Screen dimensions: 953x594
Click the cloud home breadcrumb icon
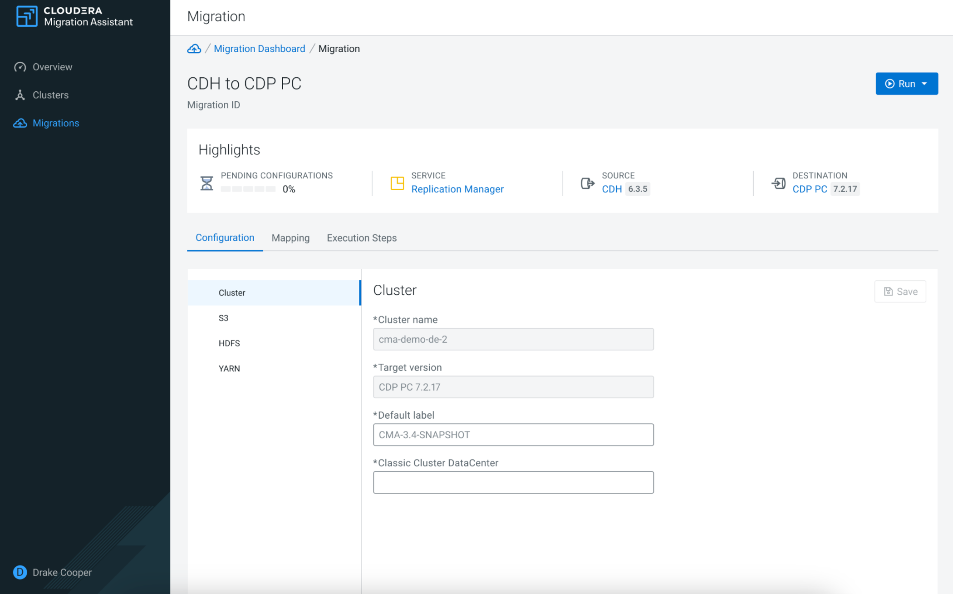194,49
